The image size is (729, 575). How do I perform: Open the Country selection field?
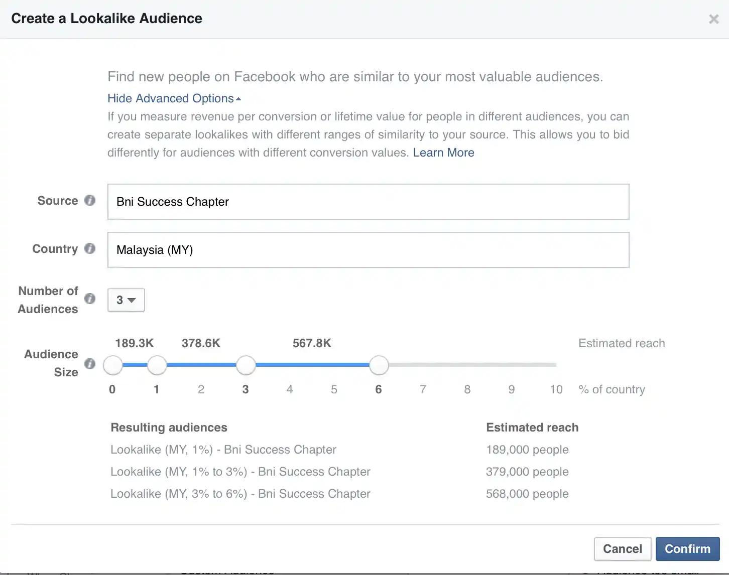pos(368,250)
